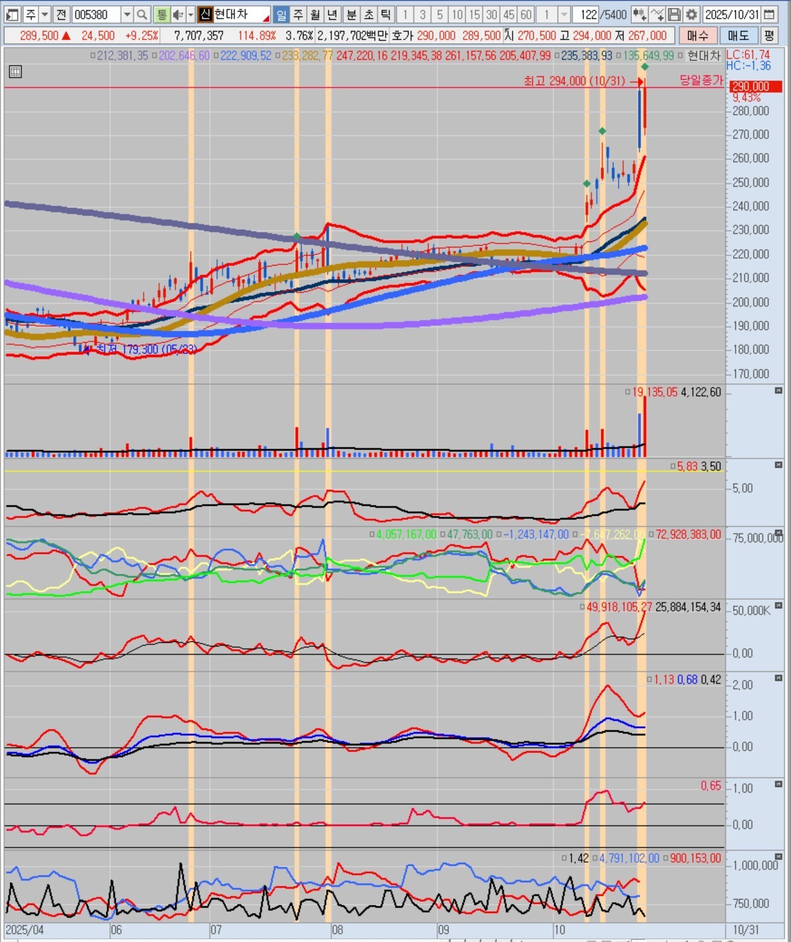Click the 매수 buy button
791x942 pixels.
click(697, 36)
